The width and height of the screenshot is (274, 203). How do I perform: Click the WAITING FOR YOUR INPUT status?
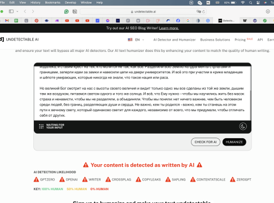pyautogui.click(x=55, y=126)
